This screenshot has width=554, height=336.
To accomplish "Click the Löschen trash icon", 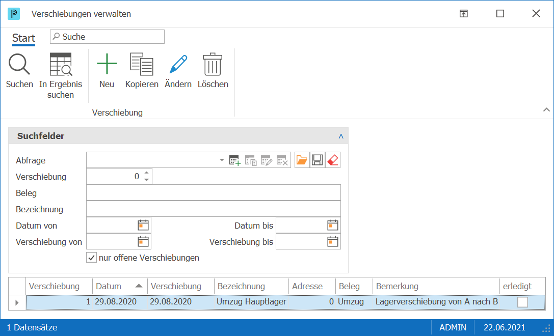I will (x=213, y=64).
